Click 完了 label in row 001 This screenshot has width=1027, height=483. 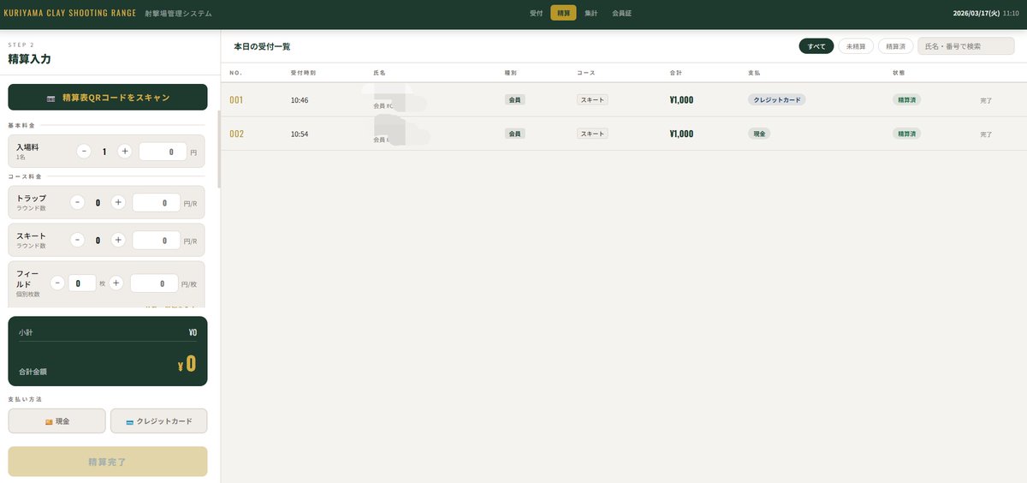(x=986, y=101)
